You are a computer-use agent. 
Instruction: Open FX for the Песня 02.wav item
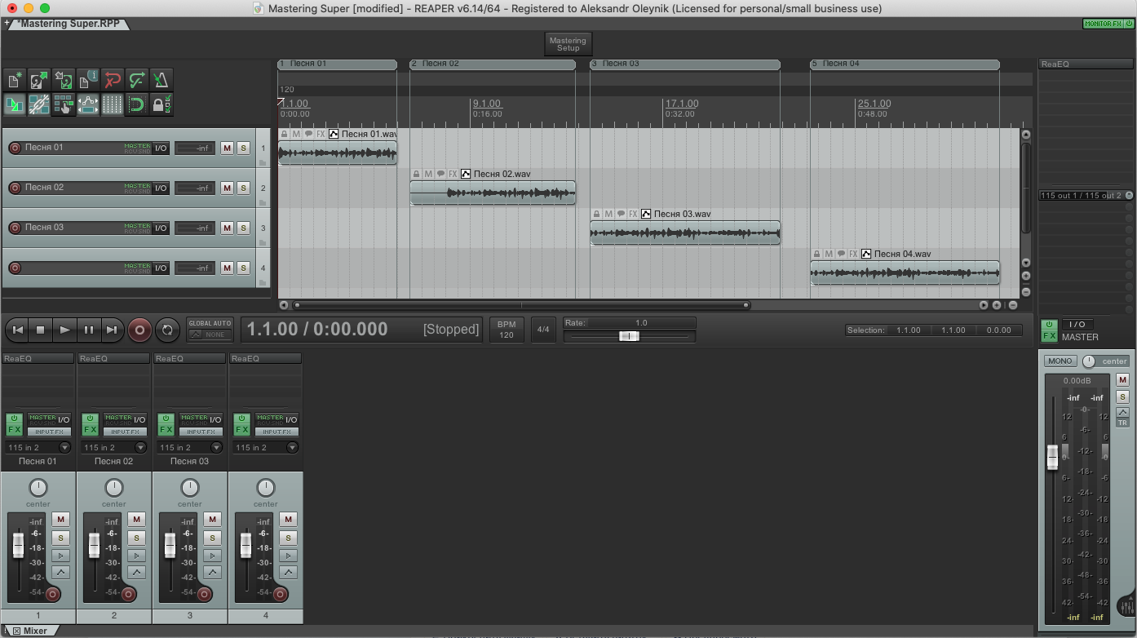coord(453,174)
